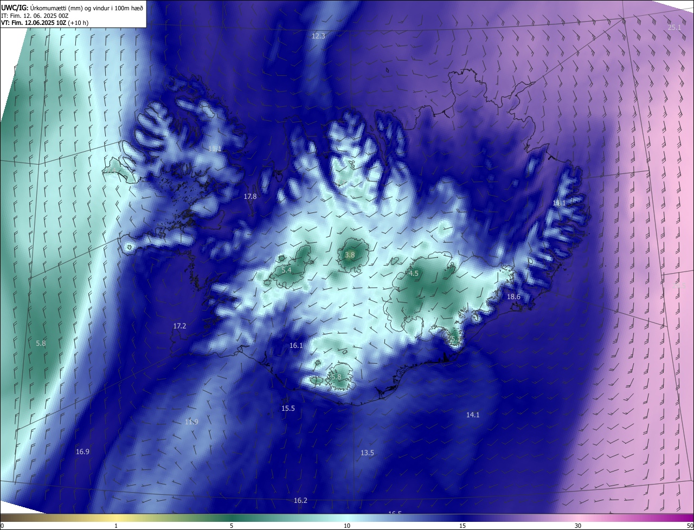This screenshot has width=694, height=530.
Task: Click the 5.8 value on the southern glacier
Action: [x=336, y=377]
